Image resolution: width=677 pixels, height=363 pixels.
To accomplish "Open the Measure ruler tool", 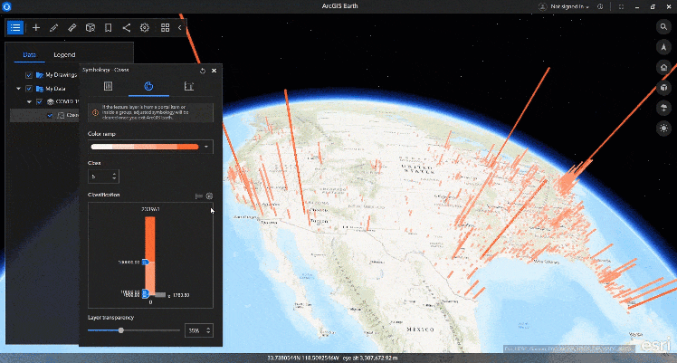I will [x=72, y=28].
